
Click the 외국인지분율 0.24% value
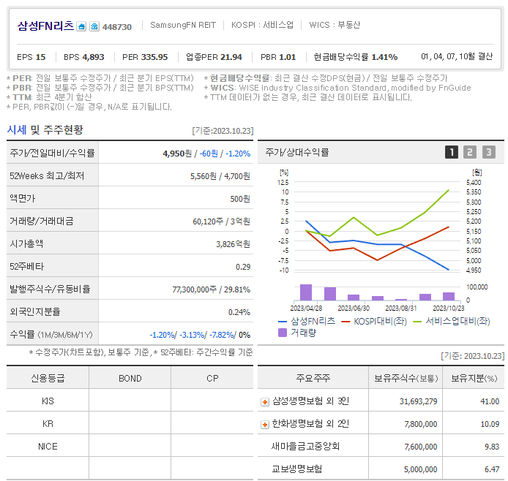239,312
